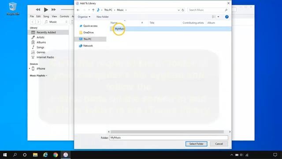Select Network in navigation pane

coord(86,46)
